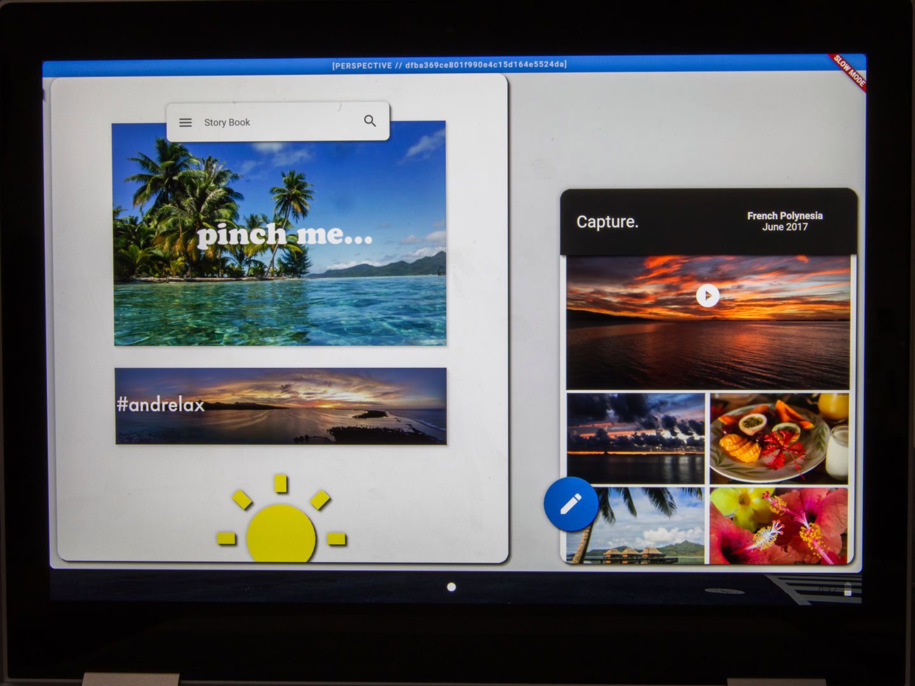Click the '#andrelax' hashtag text
The image size is (915, 686).
tap(161, 405)
